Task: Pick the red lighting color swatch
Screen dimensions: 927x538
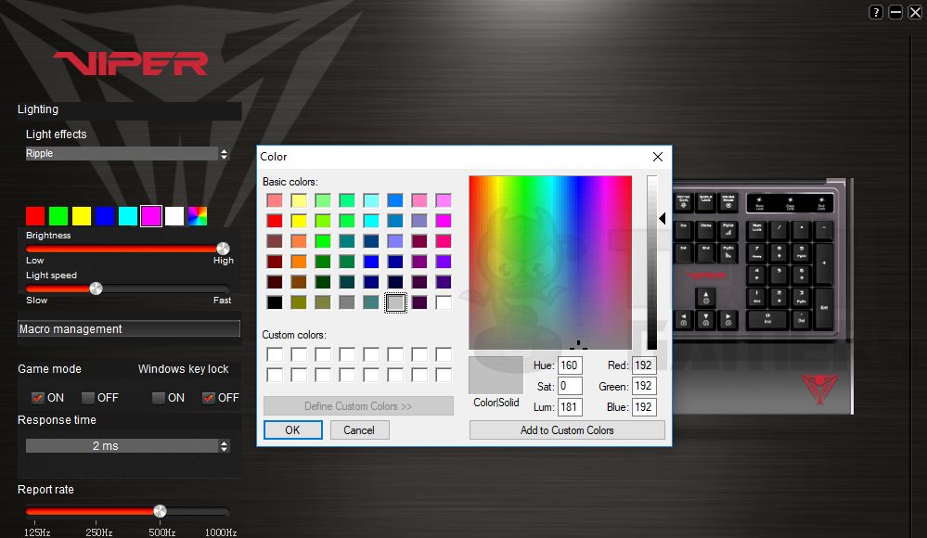Action: coord(35,216)
